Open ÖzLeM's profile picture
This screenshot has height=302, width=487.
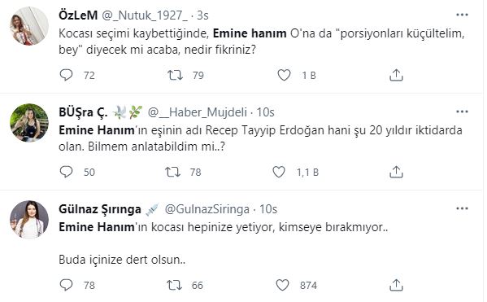click(29, 26)
